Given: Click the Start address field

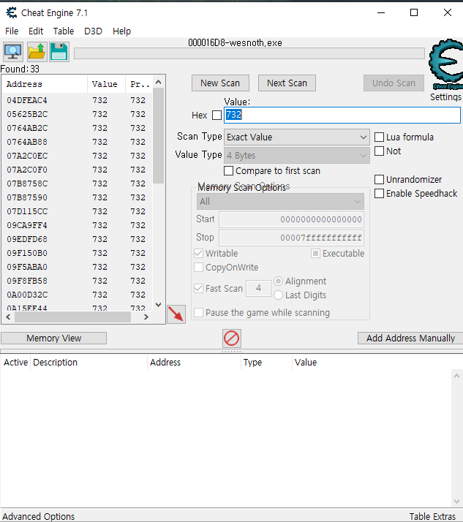Looking at the screenshot, I should click(291, 219).
